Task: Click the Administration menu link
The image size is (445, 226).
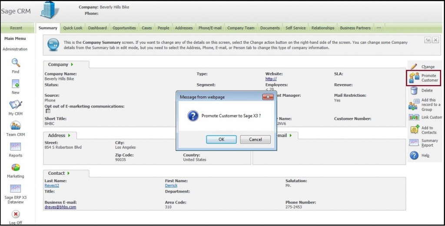Action: (15, 49)
